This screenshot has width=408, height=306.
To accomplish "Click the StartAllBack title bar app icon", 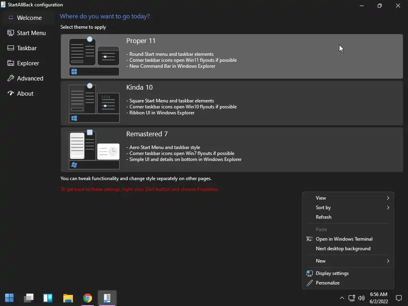I will [3, 4].
